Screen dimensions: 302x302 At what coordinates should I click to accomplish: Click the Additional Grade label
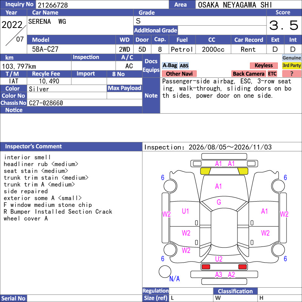pyautogui.click(x=156, y=31)
